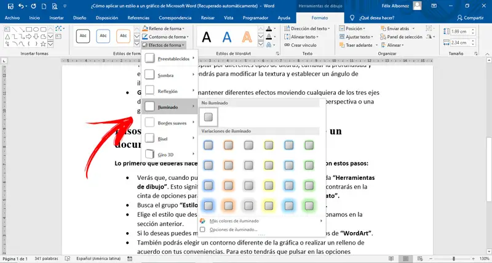Select the No iluminado option swatch
The image size is (492, 263).
[208, 117]
